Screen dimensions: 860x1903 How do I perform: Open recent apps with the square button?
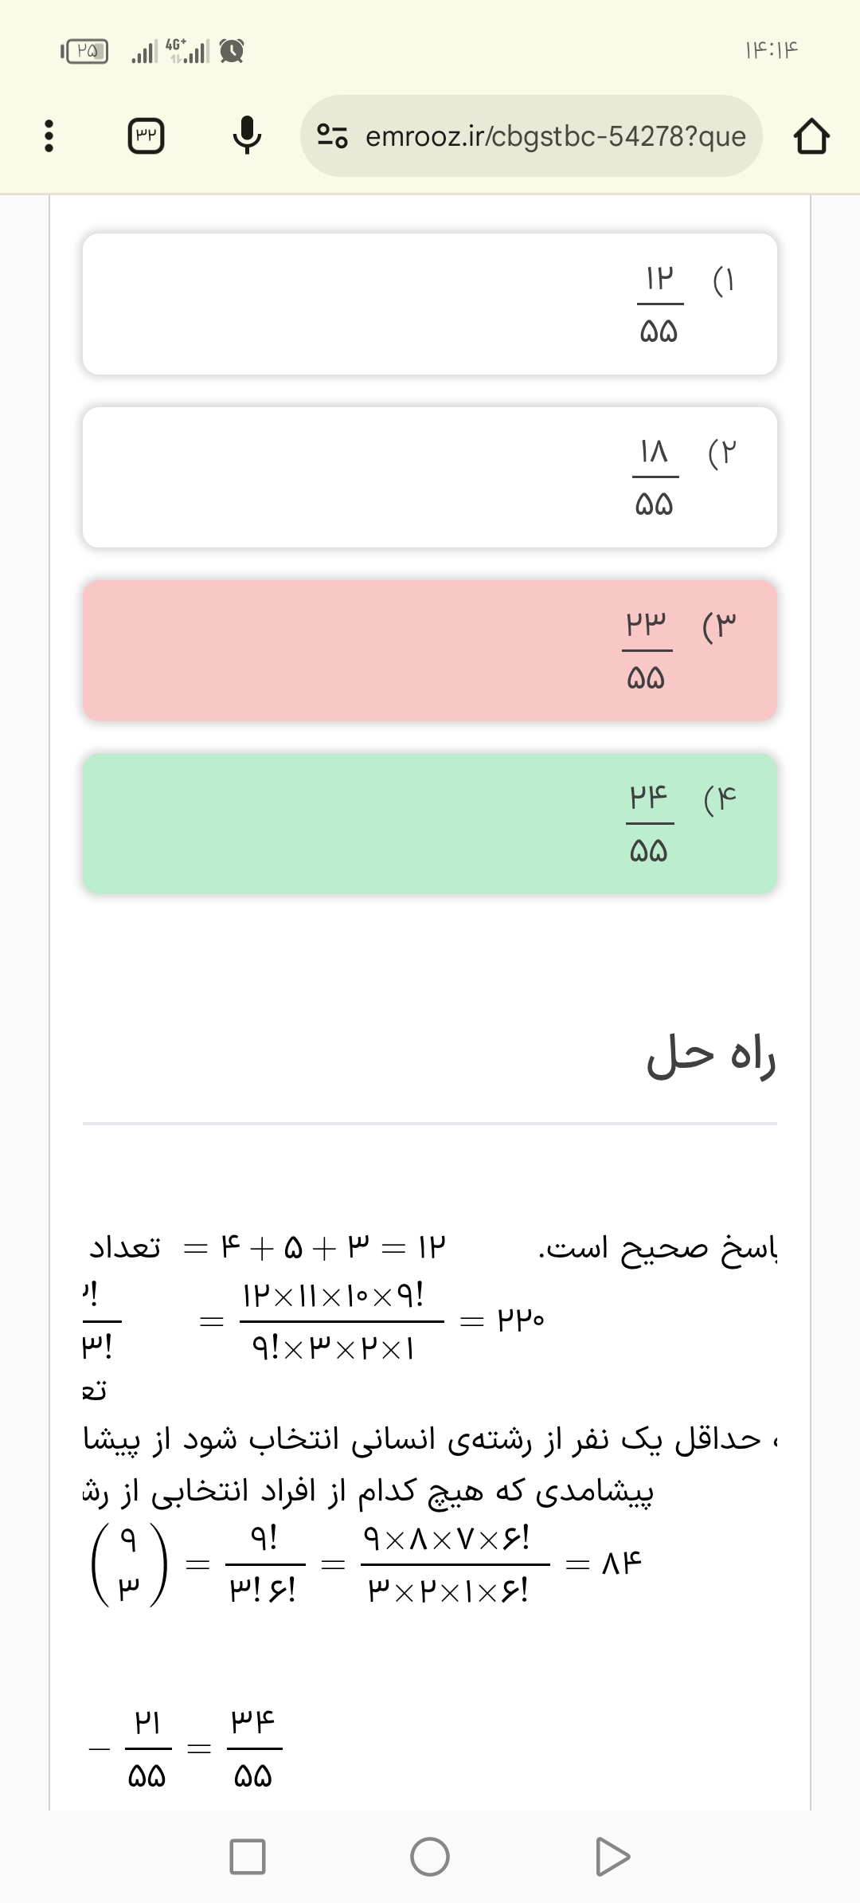247,1856
